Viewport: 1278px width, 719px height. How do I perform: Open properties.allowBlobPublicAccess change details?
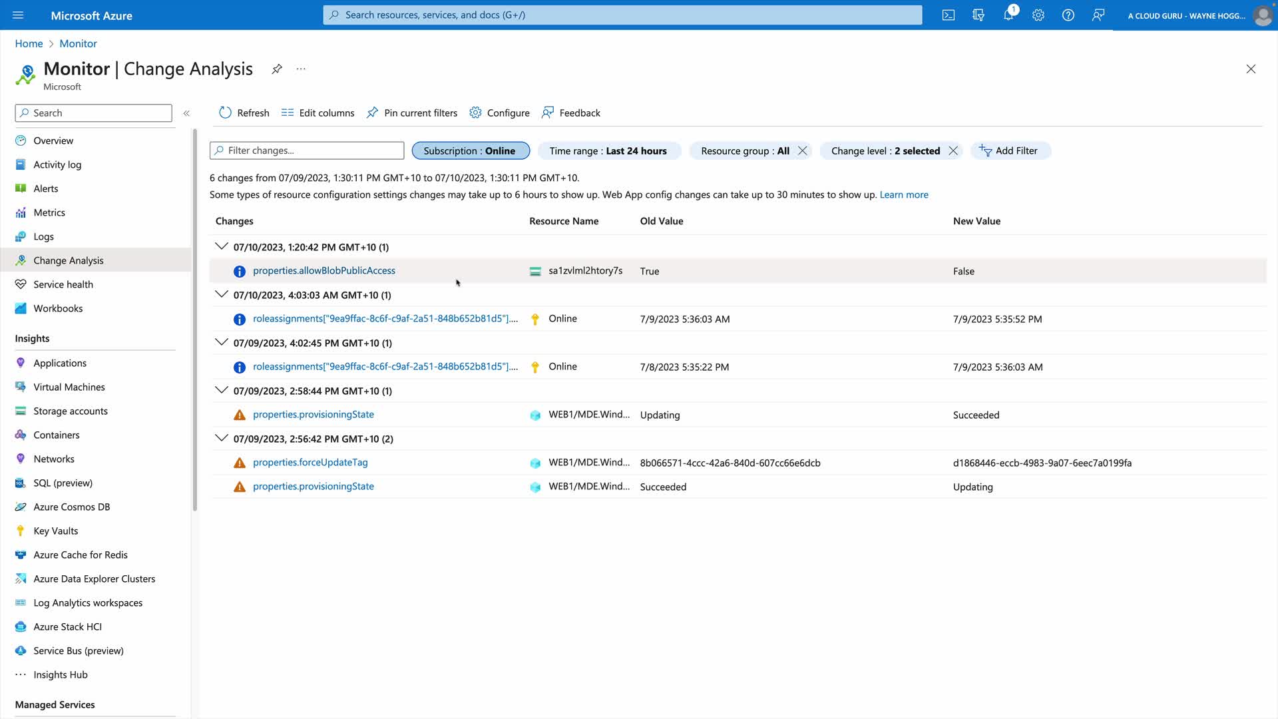pos(324,271)
